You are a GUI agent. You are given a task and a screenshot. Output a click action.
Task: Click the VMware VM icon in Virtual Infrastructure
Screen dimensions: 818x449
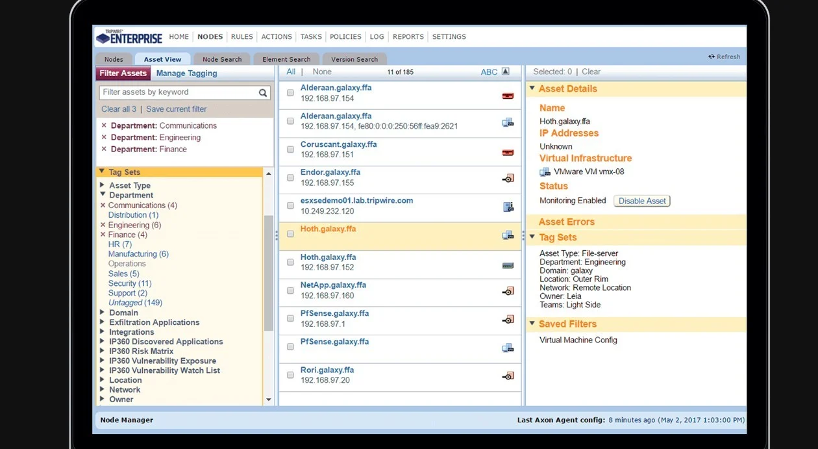click(545, 172)
